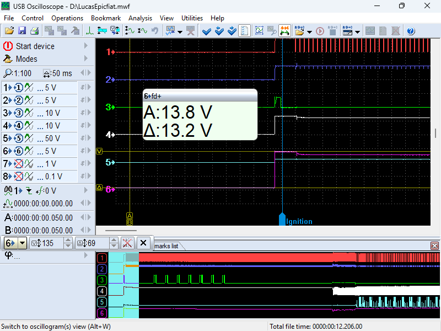Image resolution: width=441 pixels, height=331 pixels.
Task: Click the ABC panel window toolbar icon
Action: coord(348,31)
